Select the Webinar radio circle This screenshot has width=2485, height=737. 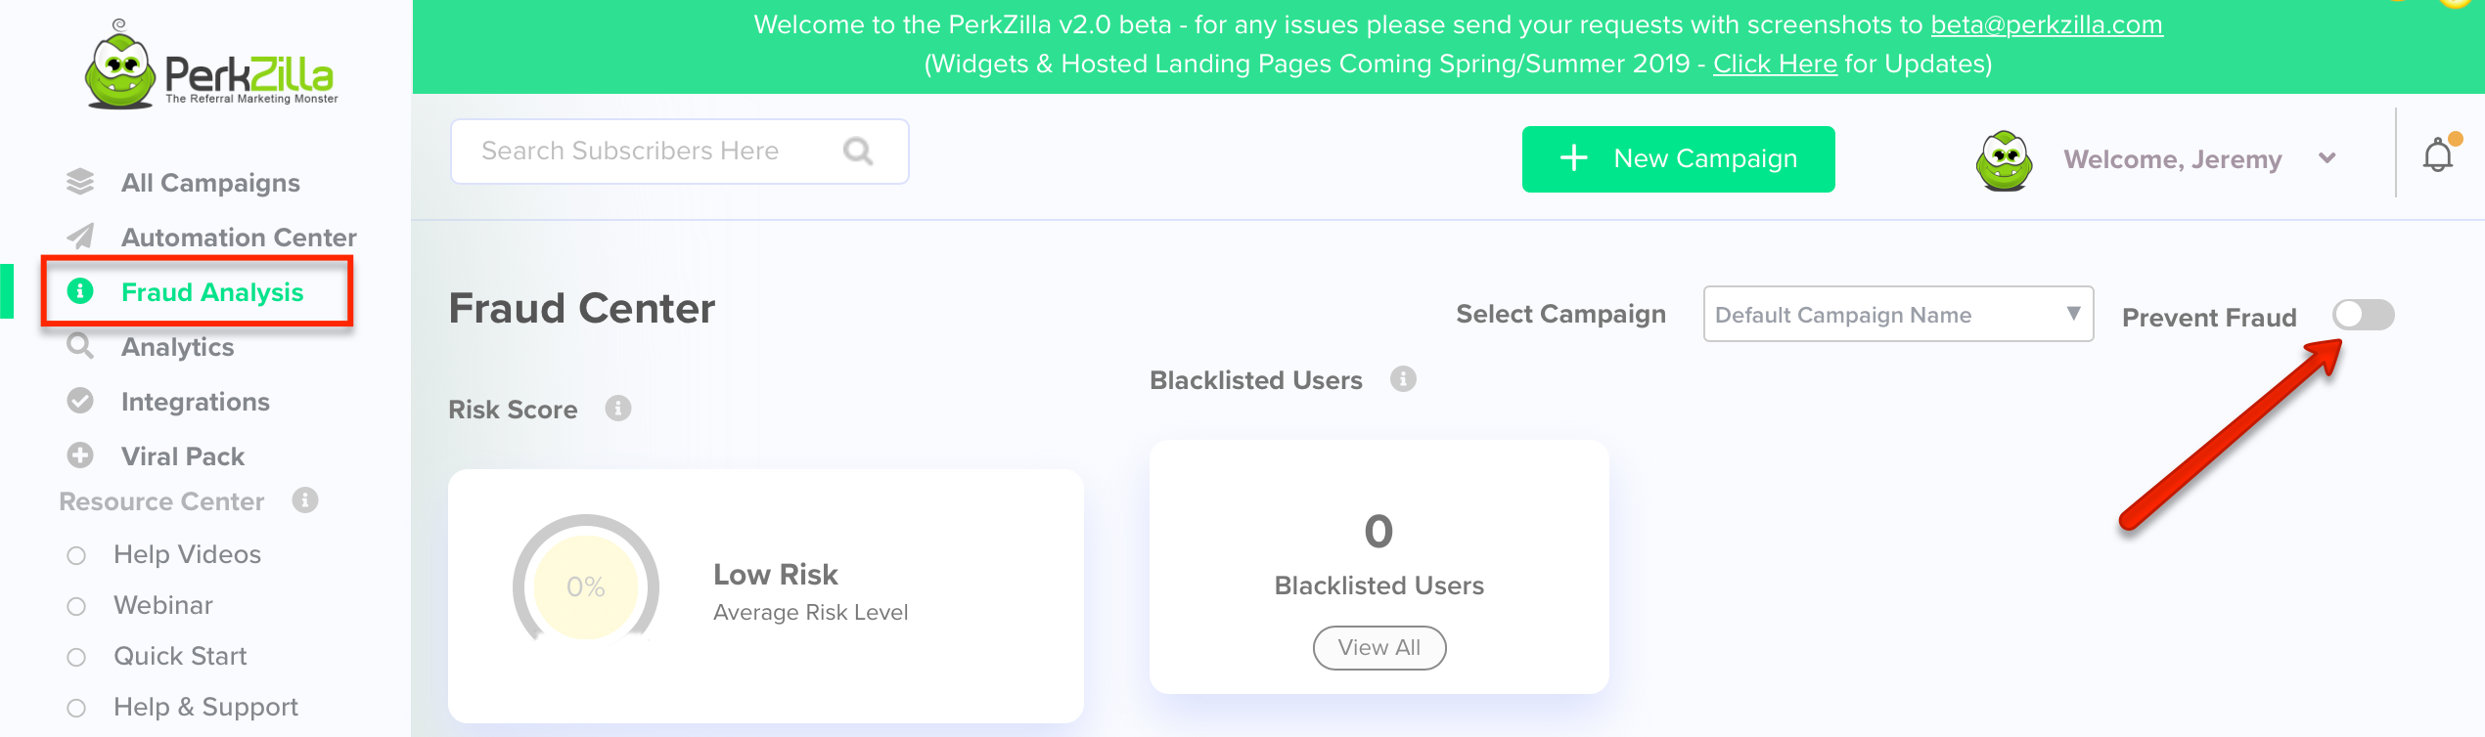[x=76, y=606]
